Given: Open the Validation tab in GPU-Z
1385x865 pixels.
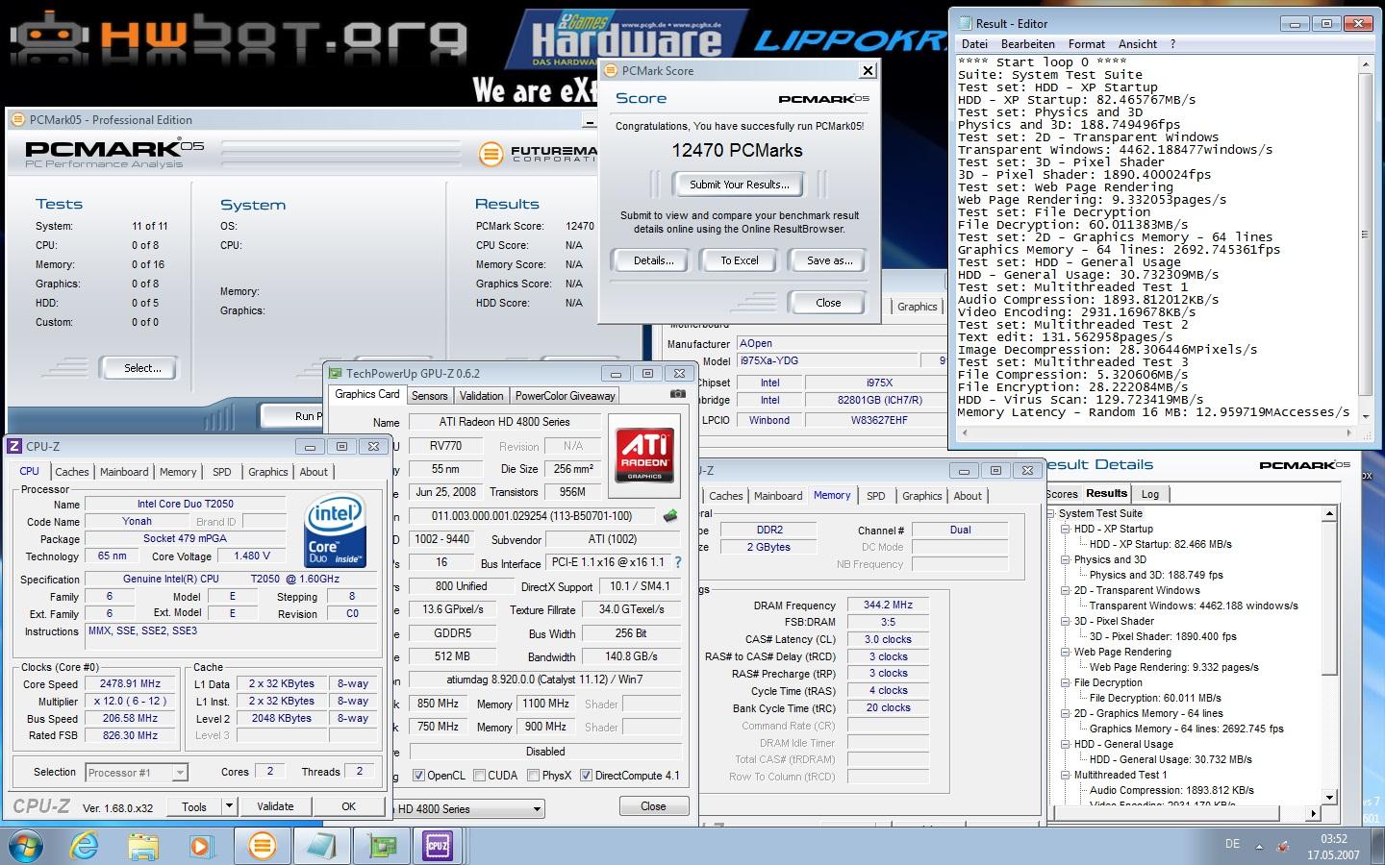Looking at the screenshot, I should point(481,396).
